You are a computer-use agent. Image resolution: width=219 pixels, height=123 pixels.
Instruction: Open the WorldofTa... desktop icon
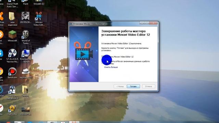click(x=26, y=111)
